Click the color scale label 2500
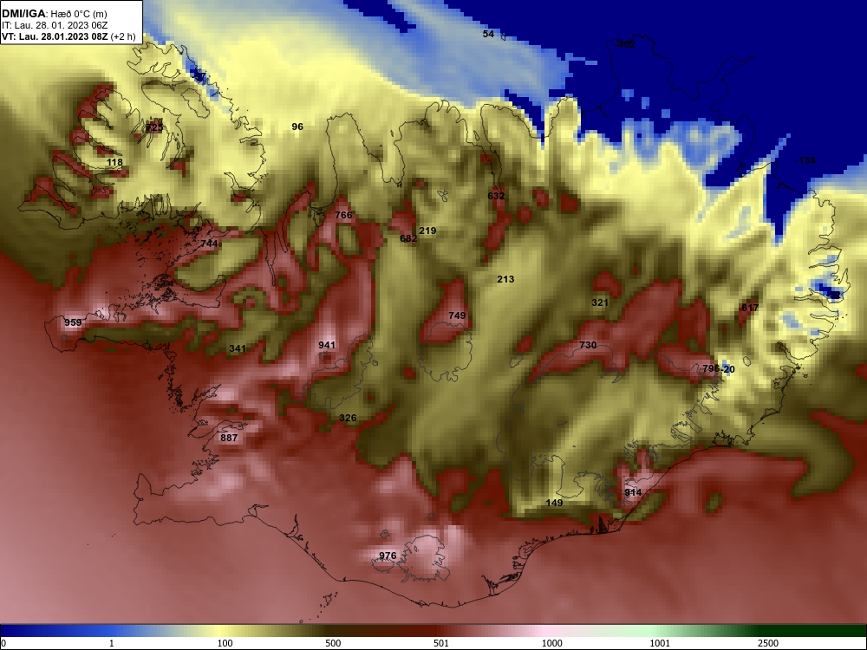 (x=768, y=643)
